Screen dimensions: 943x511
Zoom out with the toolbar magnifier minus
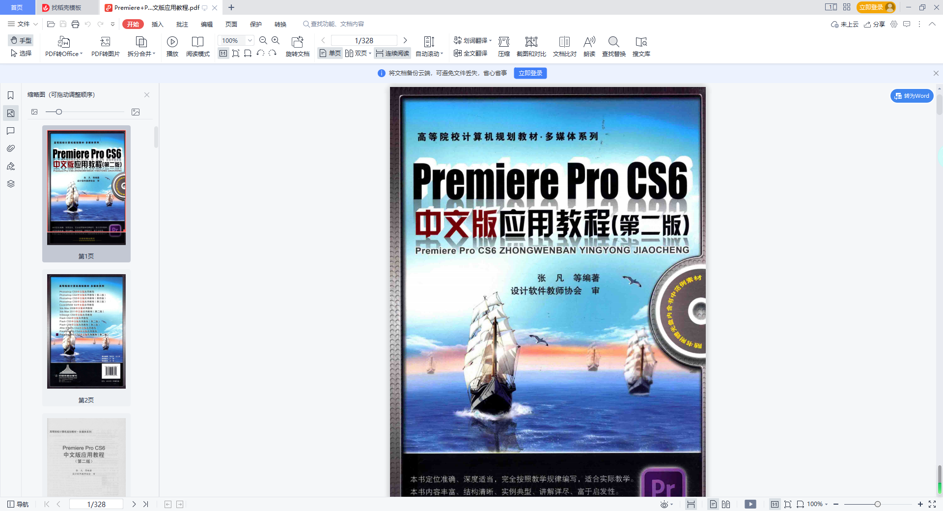coord(263,40)
